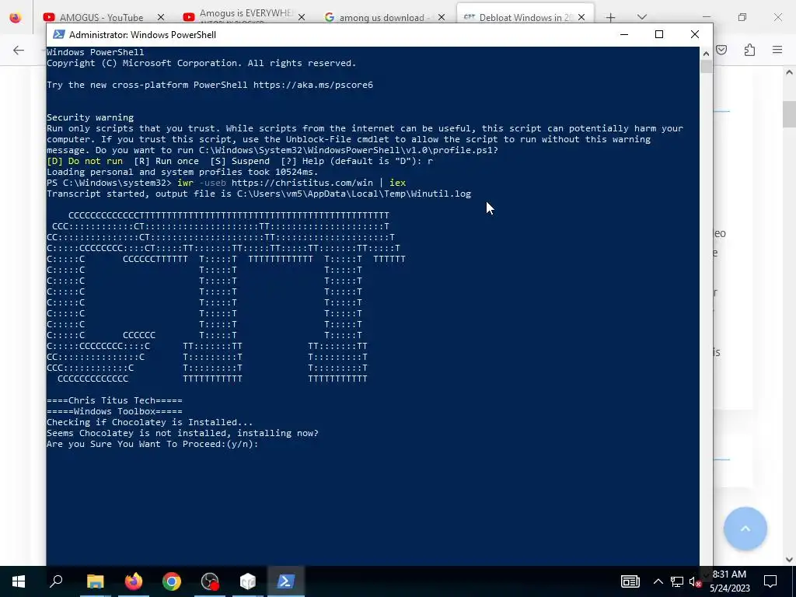The width and height of the screenshot is (796, 597).
Task: Open a new Firefox tab
Action: [x=611, y=17]
